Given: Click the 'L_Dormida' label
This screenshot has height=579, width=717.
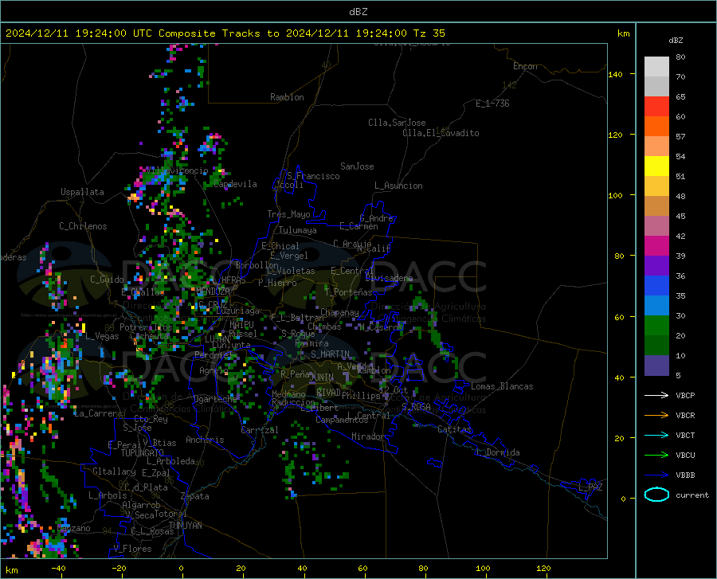Looking at the screenshot, I should [x=498, y=452].
